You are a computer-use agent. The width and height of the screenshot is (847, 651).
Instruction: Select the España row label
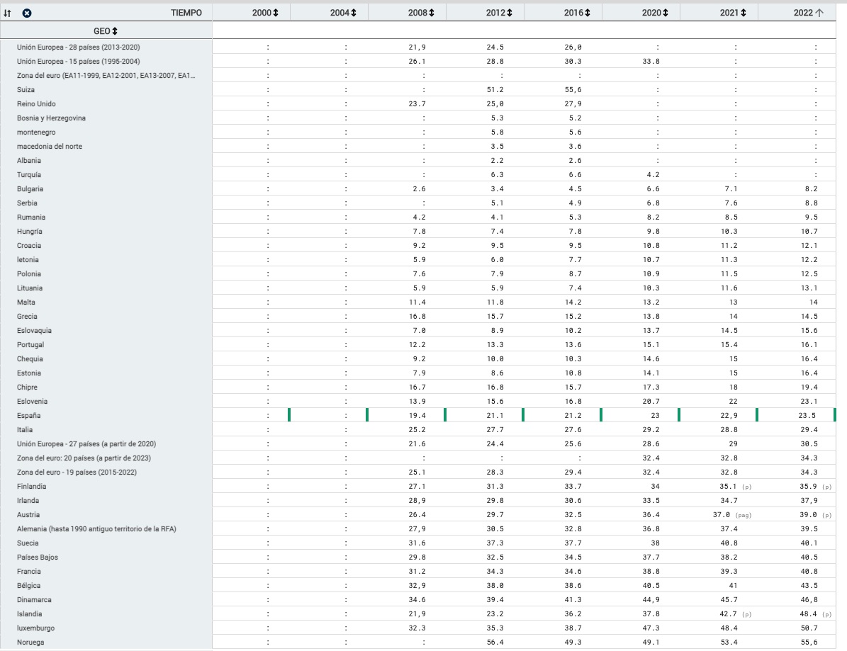point(28,416)
